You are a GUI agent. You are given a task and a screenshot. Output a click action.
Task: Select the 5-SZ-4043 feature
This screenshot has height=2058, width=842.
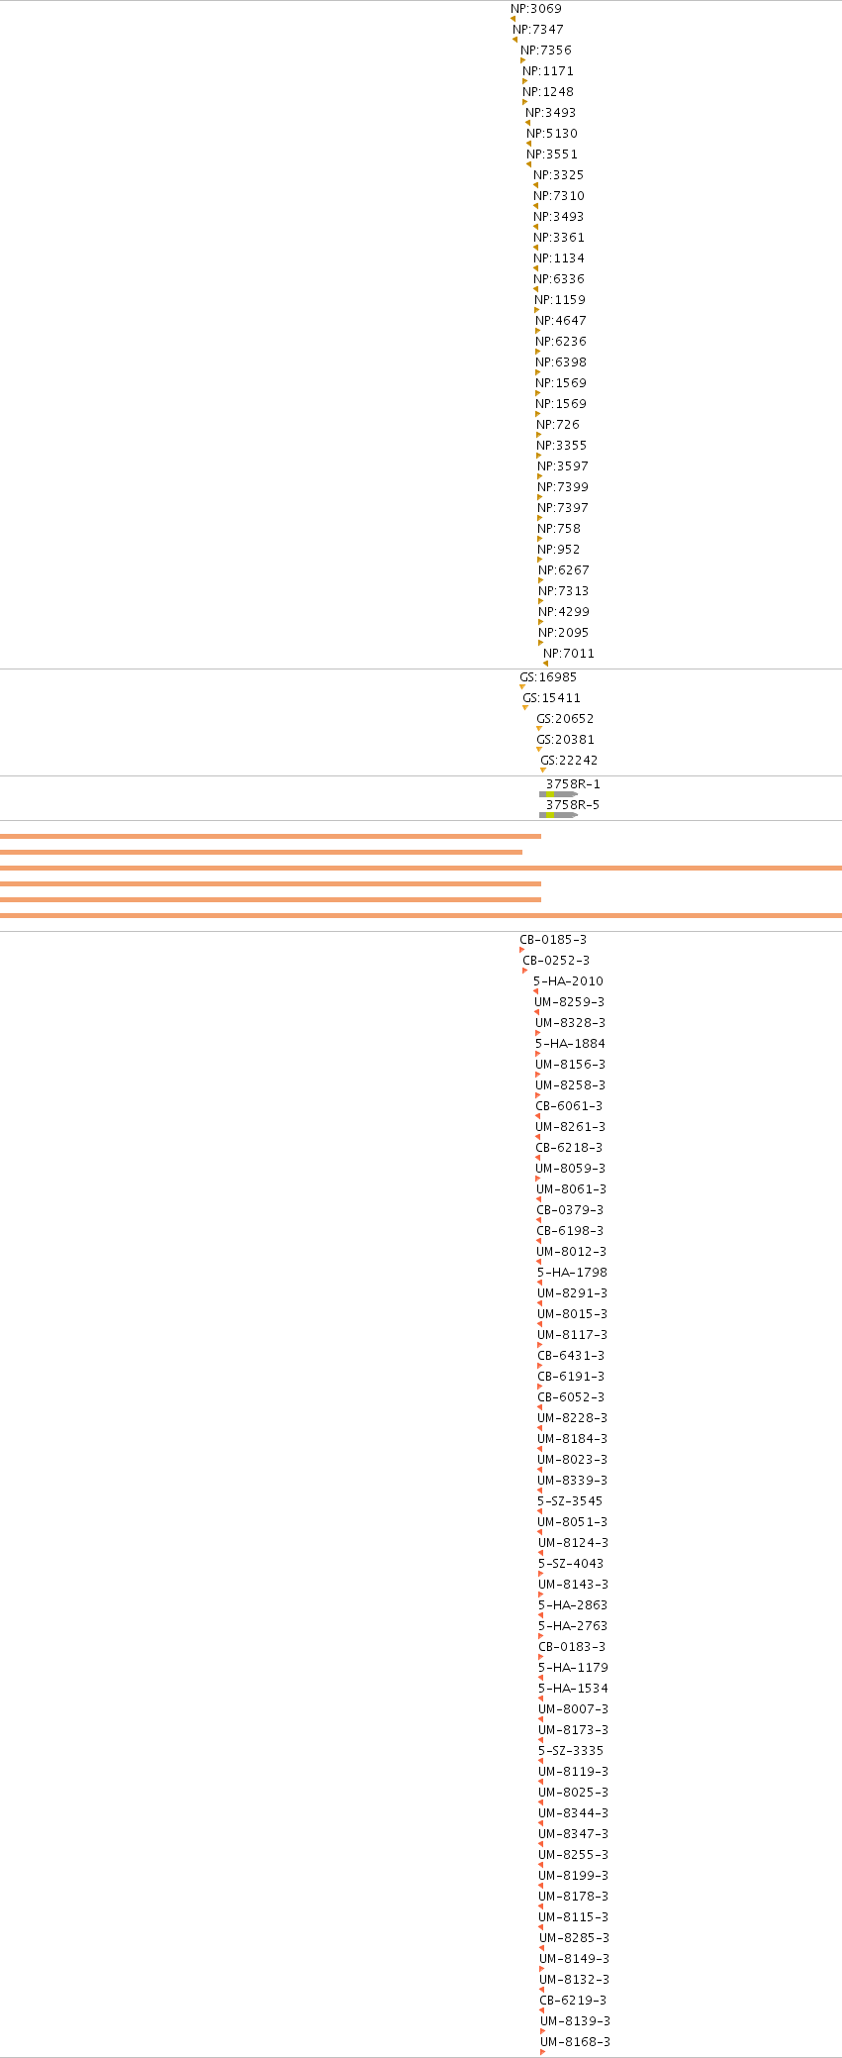(x=572, y=1564)
